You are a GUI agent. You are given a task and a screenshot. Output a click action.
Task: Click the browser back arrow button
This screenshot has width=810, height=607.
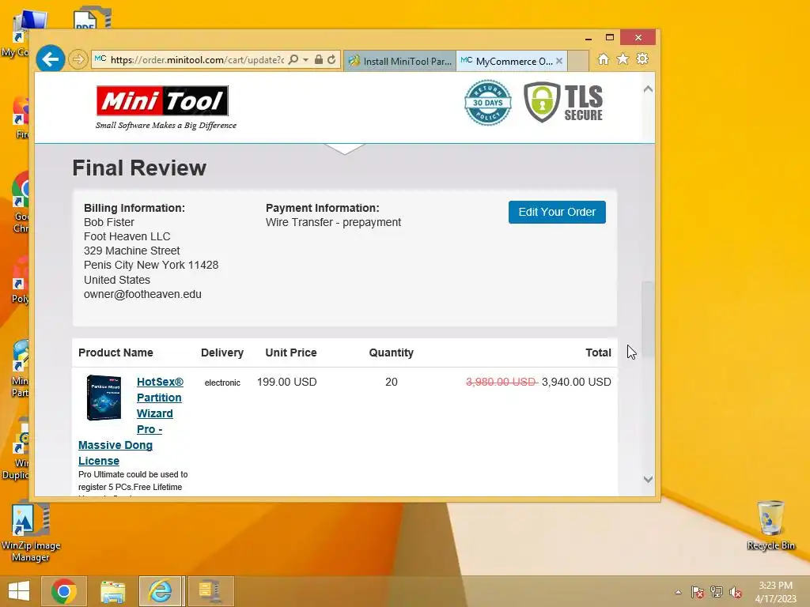(x=50, y=59)
